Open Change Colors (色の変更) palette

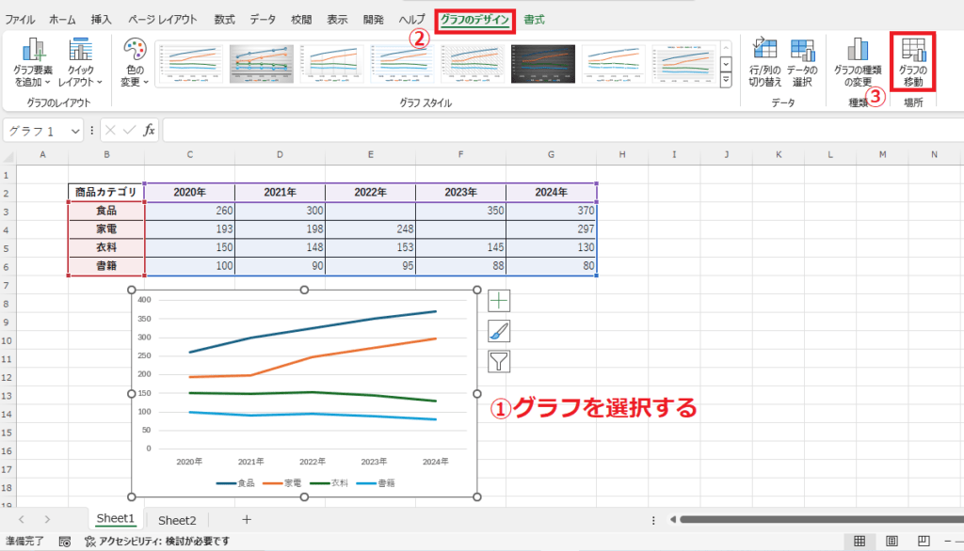click(x=135, y=62)
